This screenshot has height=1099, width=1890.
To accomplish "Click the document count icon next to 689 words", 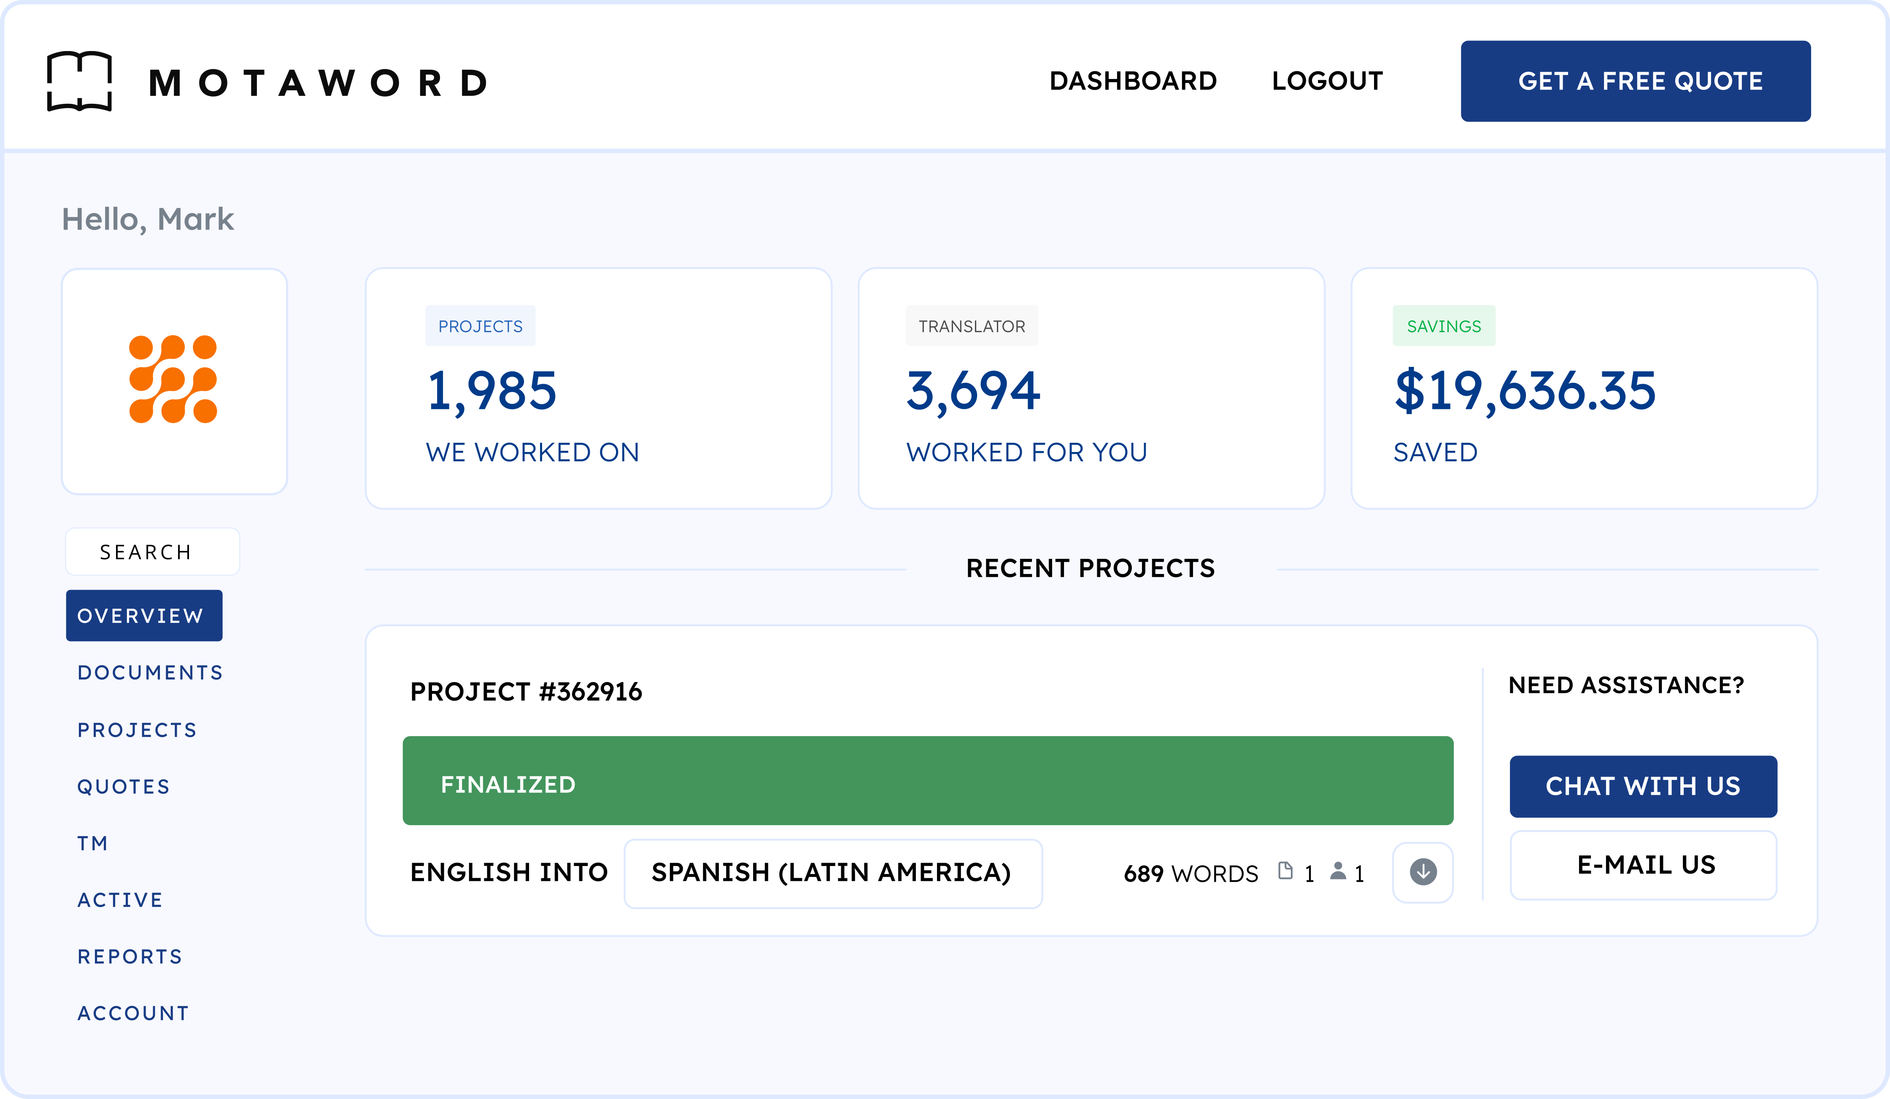I will 1285,871.
